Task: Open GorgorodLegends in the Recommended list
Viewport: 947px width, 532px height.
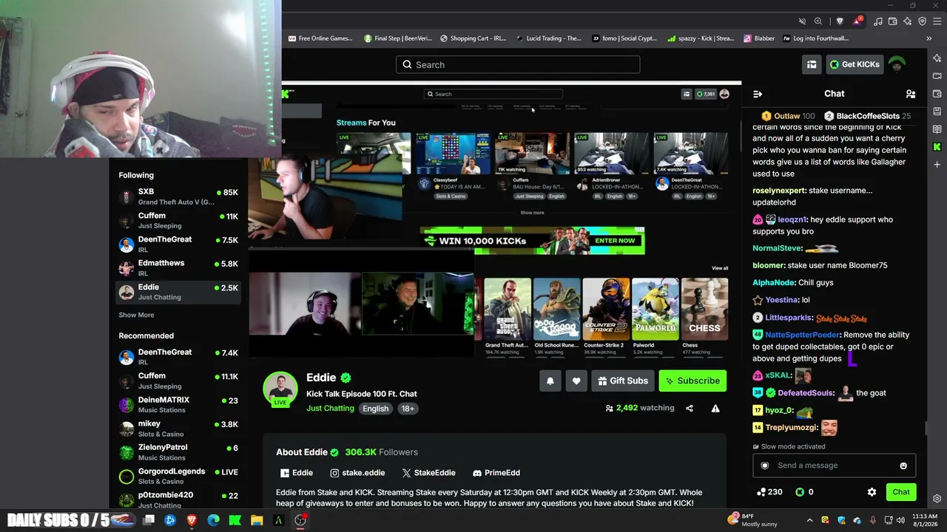Action: point(178,476)
